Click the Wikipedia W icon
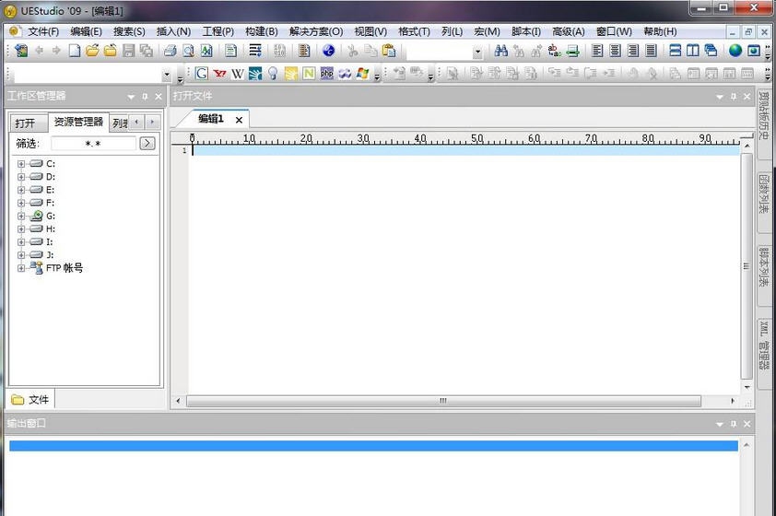 click(238, 74)
